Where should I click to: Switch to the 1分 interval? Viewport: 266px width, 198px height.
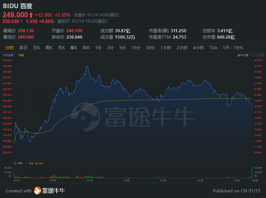pyautogui.click(x=98, y=48)
